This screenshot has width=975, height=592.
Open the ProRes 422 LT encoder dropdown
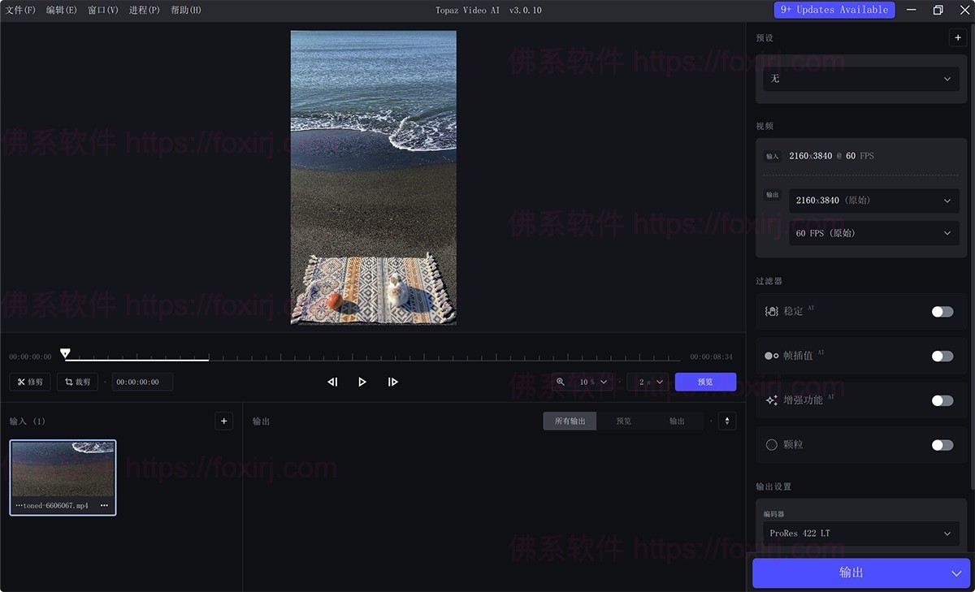click(x=860, y=534)
